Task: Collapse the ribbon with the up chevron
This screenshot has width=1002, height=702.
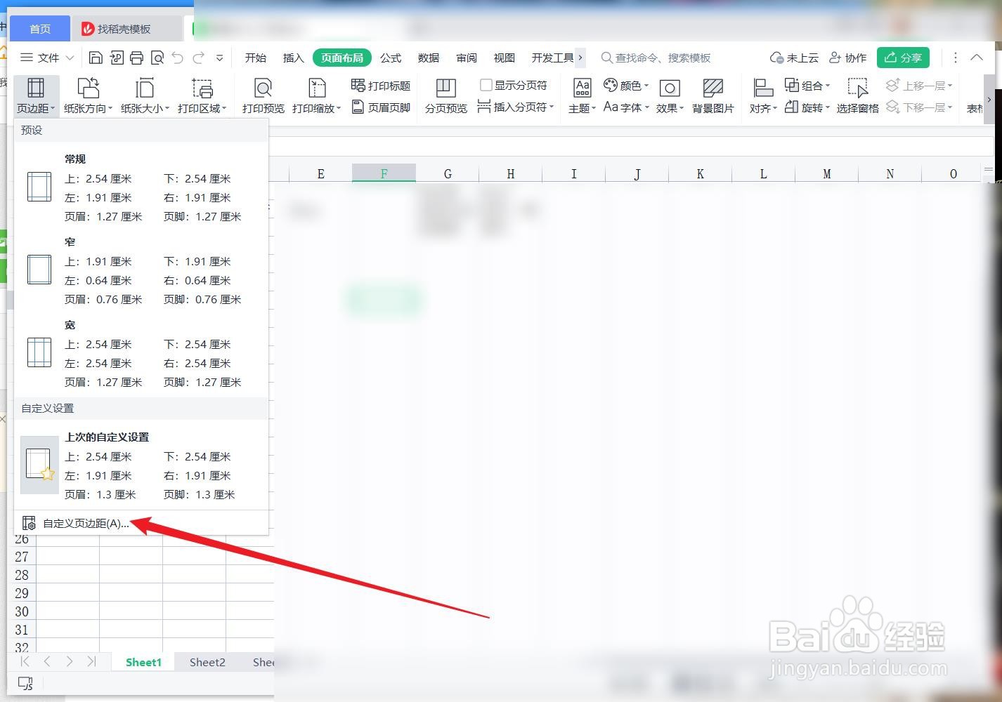Action: [x=977, y=58]
